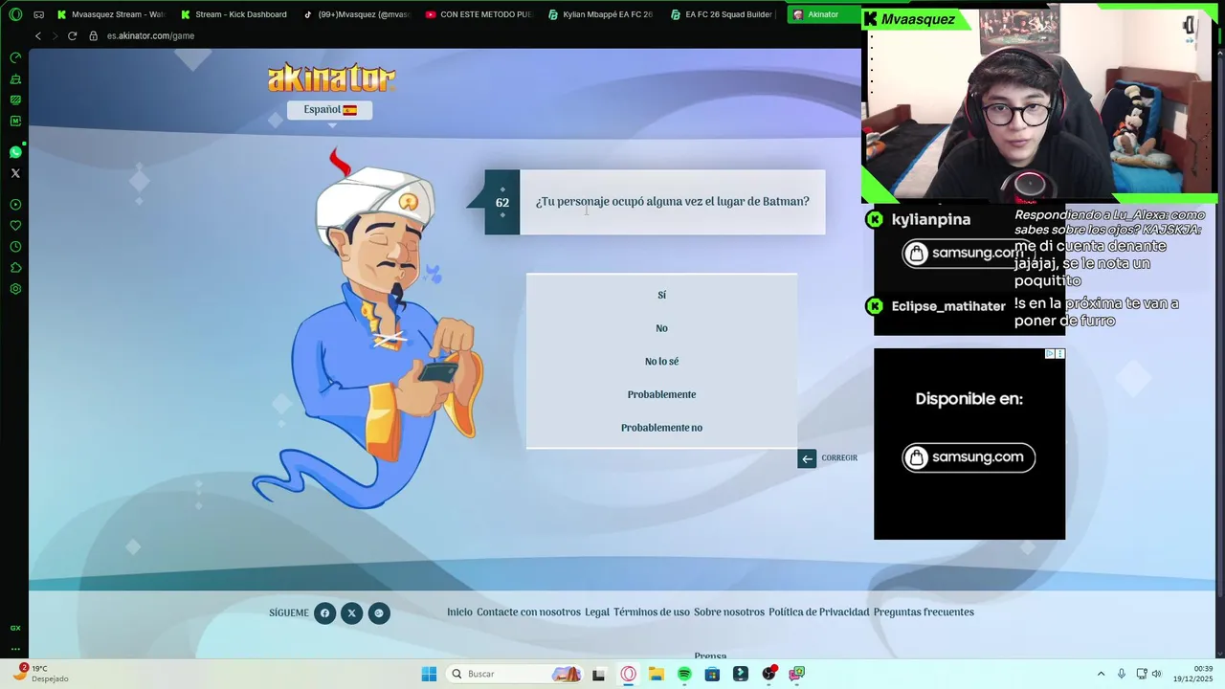Open extensions puzzle icon in sidebar
The height and width of the screenshot is (689, 1225).
point(15,268)
